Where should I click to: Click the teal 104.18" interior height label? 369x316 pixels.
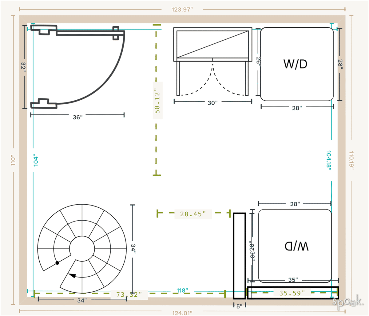click(329, 160)
